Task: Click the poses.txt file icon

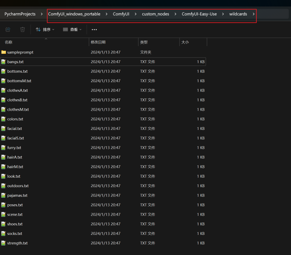Action: (x=4, y=205)
